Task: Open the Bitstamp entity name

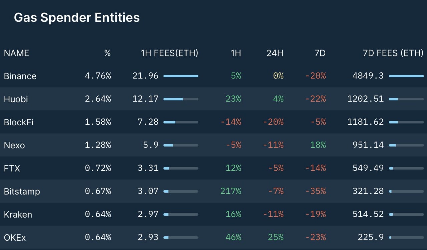Action: (x=22, y=191)
